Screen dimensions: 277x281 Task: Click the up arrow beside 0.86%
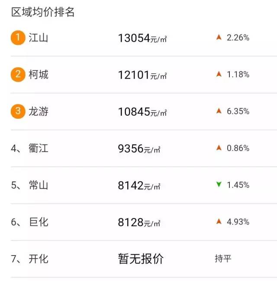[x=219, y=148]
